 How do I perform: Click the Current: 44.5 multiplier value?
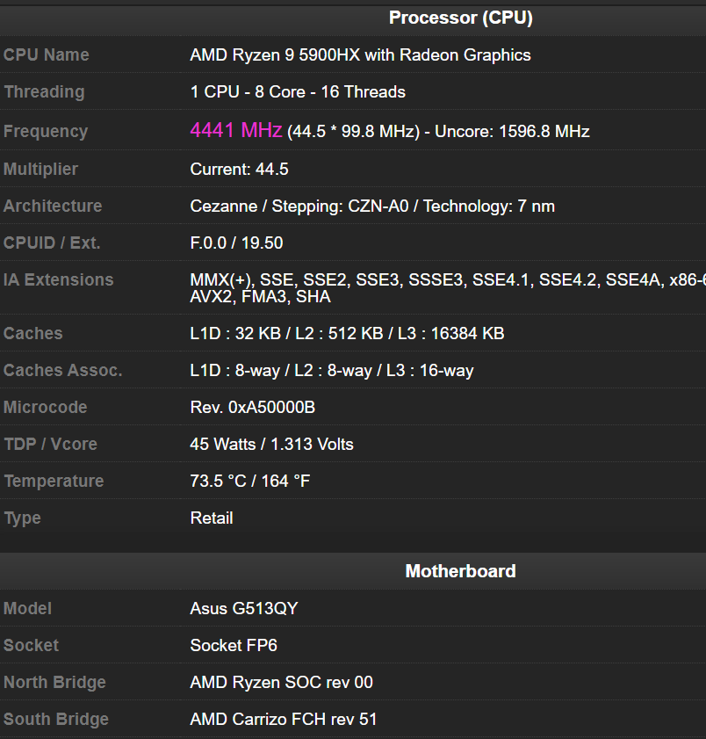click(x=239, y=169)
